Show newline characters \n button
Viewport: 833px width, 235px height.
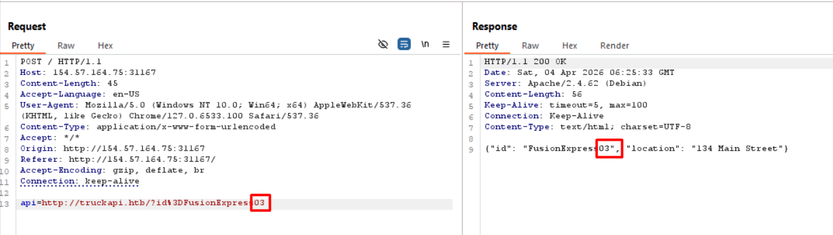(x=425, y=44)
